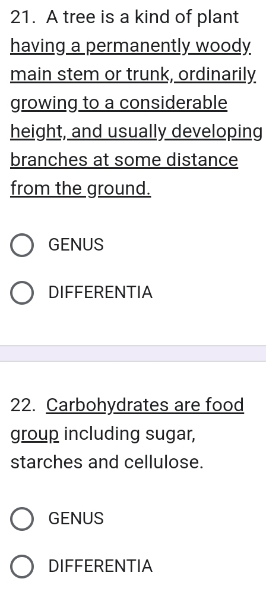
Task: Click underlined line 'growing to a considerable'
Action: coord(119,104)
